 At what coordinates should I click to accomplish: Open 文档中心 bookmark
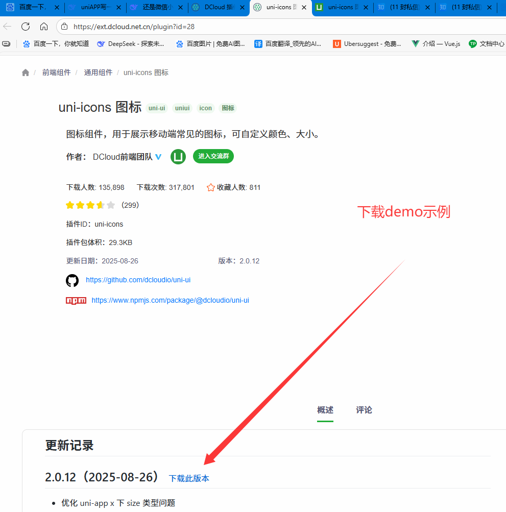(487, 44)
